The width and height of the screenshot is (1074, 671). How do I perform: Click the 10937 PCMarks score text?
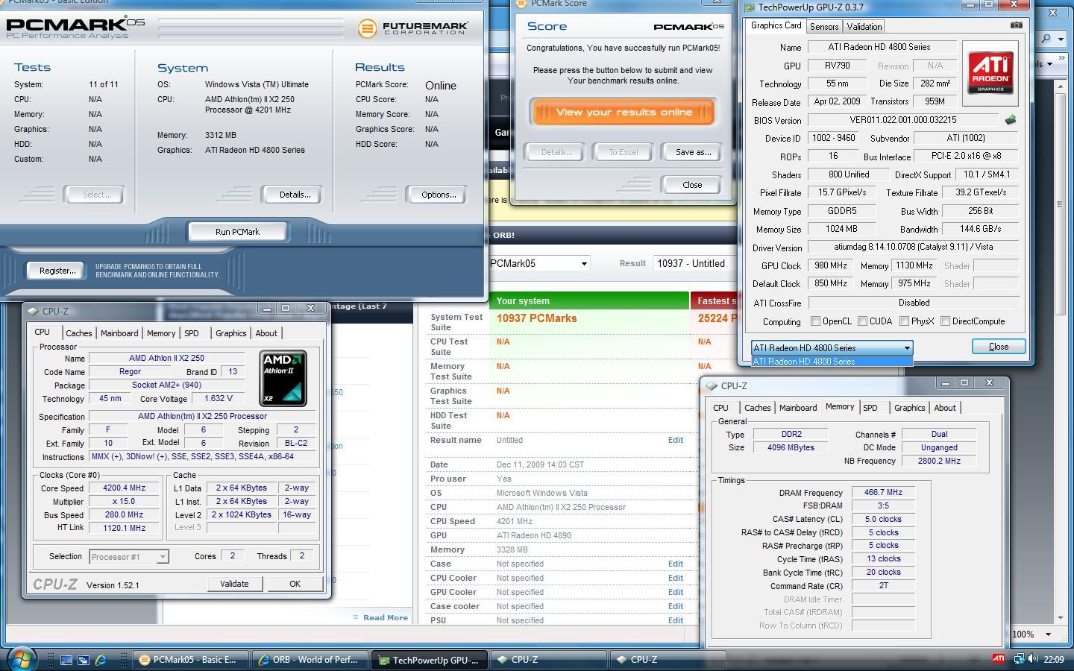tap(537, 318)
